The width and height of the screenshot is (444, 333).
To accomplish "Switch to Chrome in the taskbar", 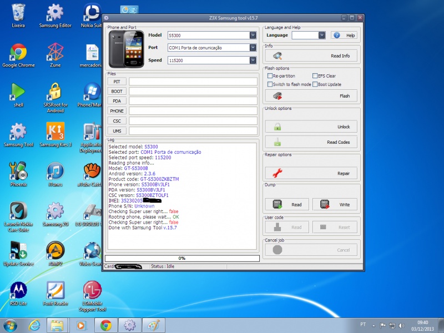I will [105, 325].
